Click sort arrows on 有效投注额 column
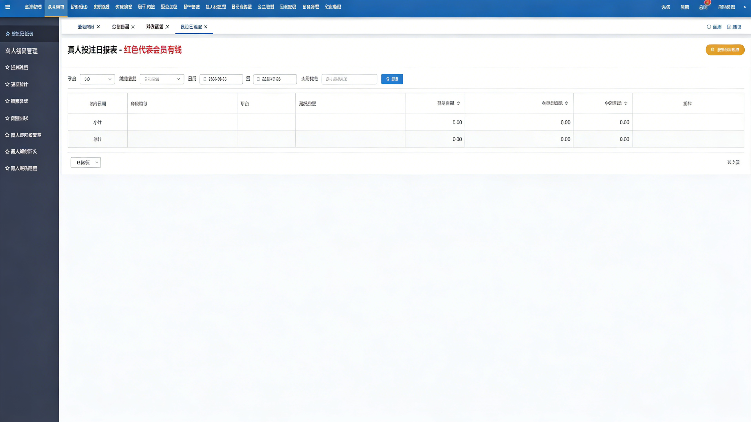Image resolution: width=751 pixels, height=422 pixels. [566, 103]
